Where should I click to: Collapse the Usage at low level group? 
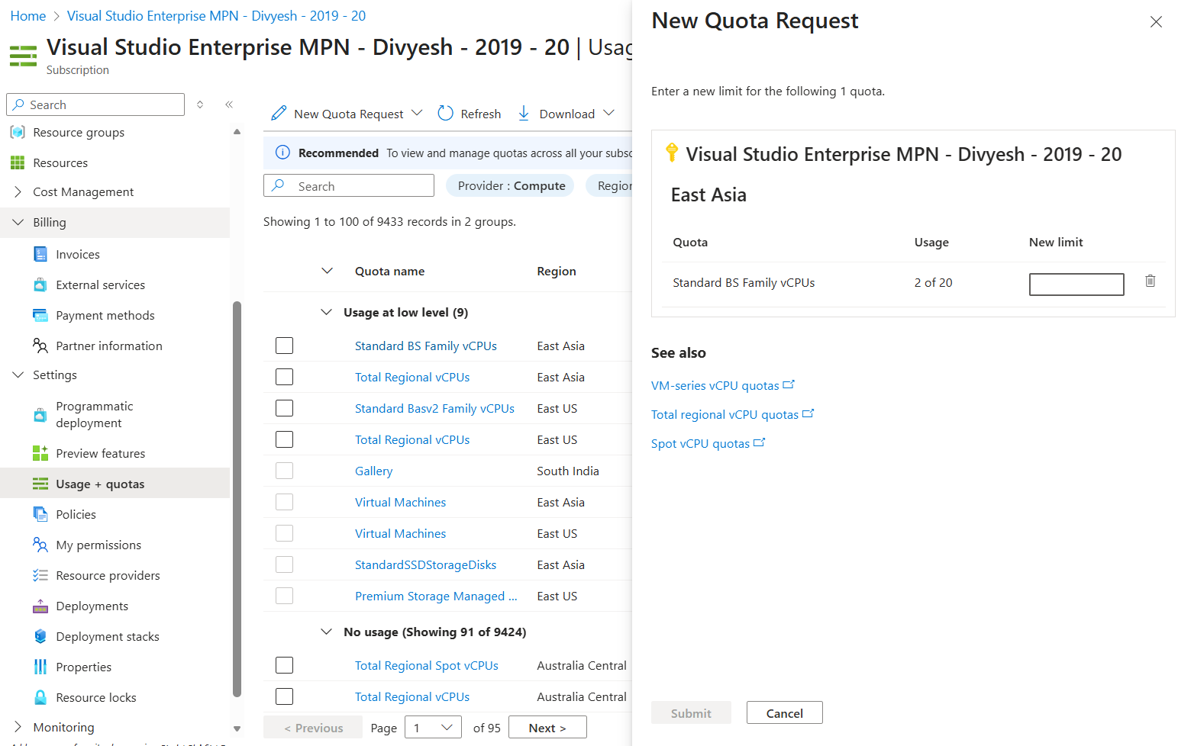(x=327, y=312)
